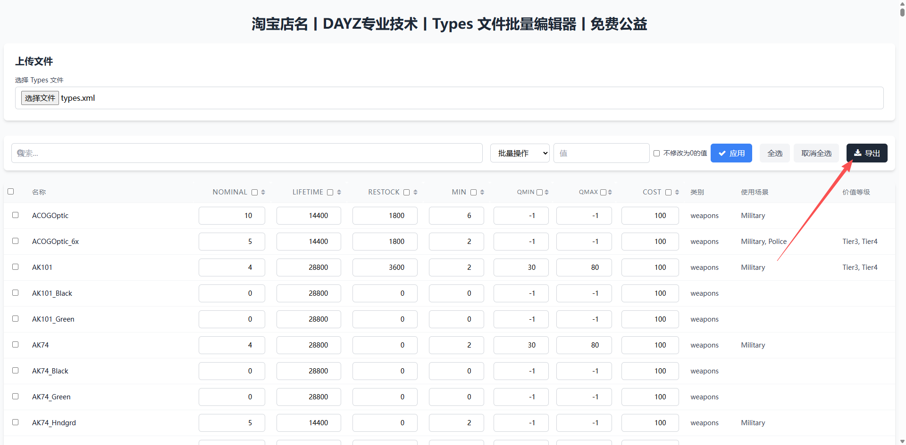Click the item name ACOGOptic_6x

coord(55,242)
